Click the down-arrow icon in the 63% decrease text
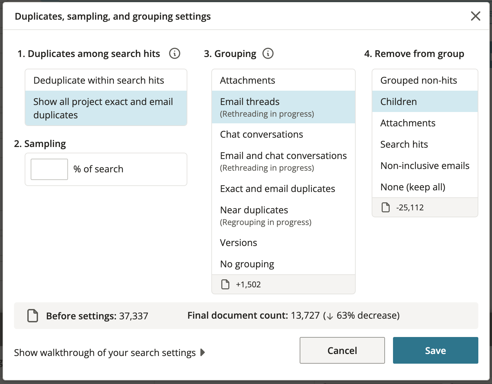Viewport: 492px width, 384px height. (x=329, y=316)
